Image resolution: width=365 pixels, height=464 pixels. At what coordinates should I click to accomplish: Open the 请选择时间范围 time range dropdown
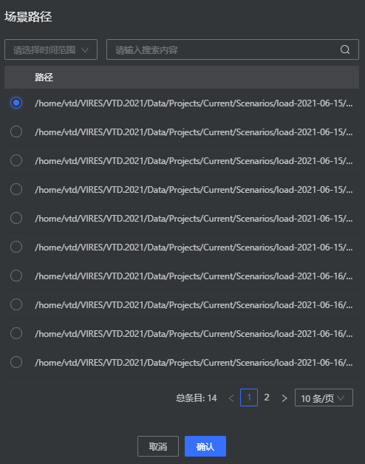tap(51, 50)
